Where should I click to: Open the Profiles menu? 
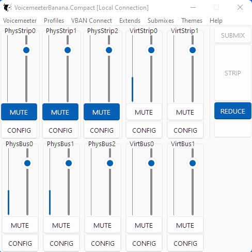54,21
